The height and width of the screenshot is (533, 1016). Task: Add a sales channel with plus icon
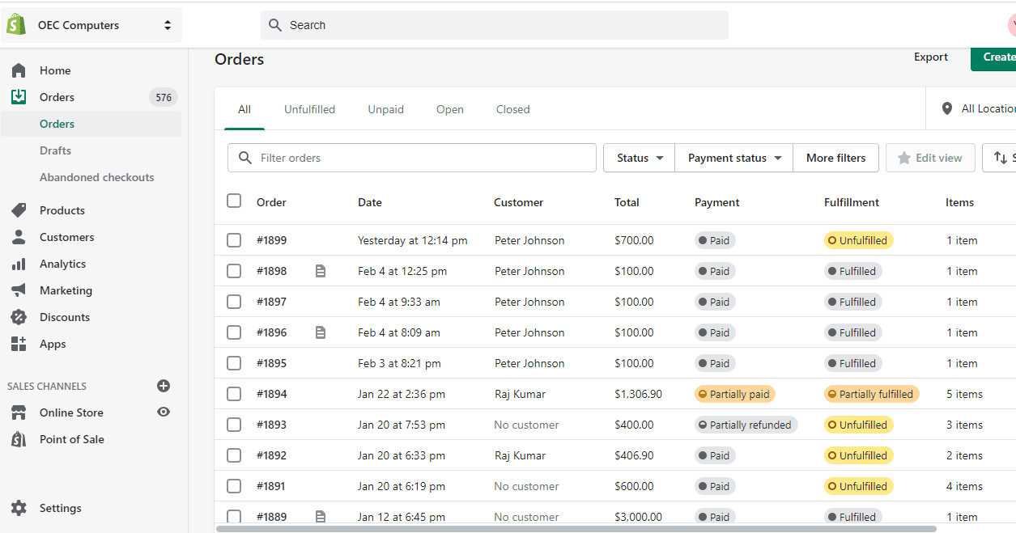164,386
